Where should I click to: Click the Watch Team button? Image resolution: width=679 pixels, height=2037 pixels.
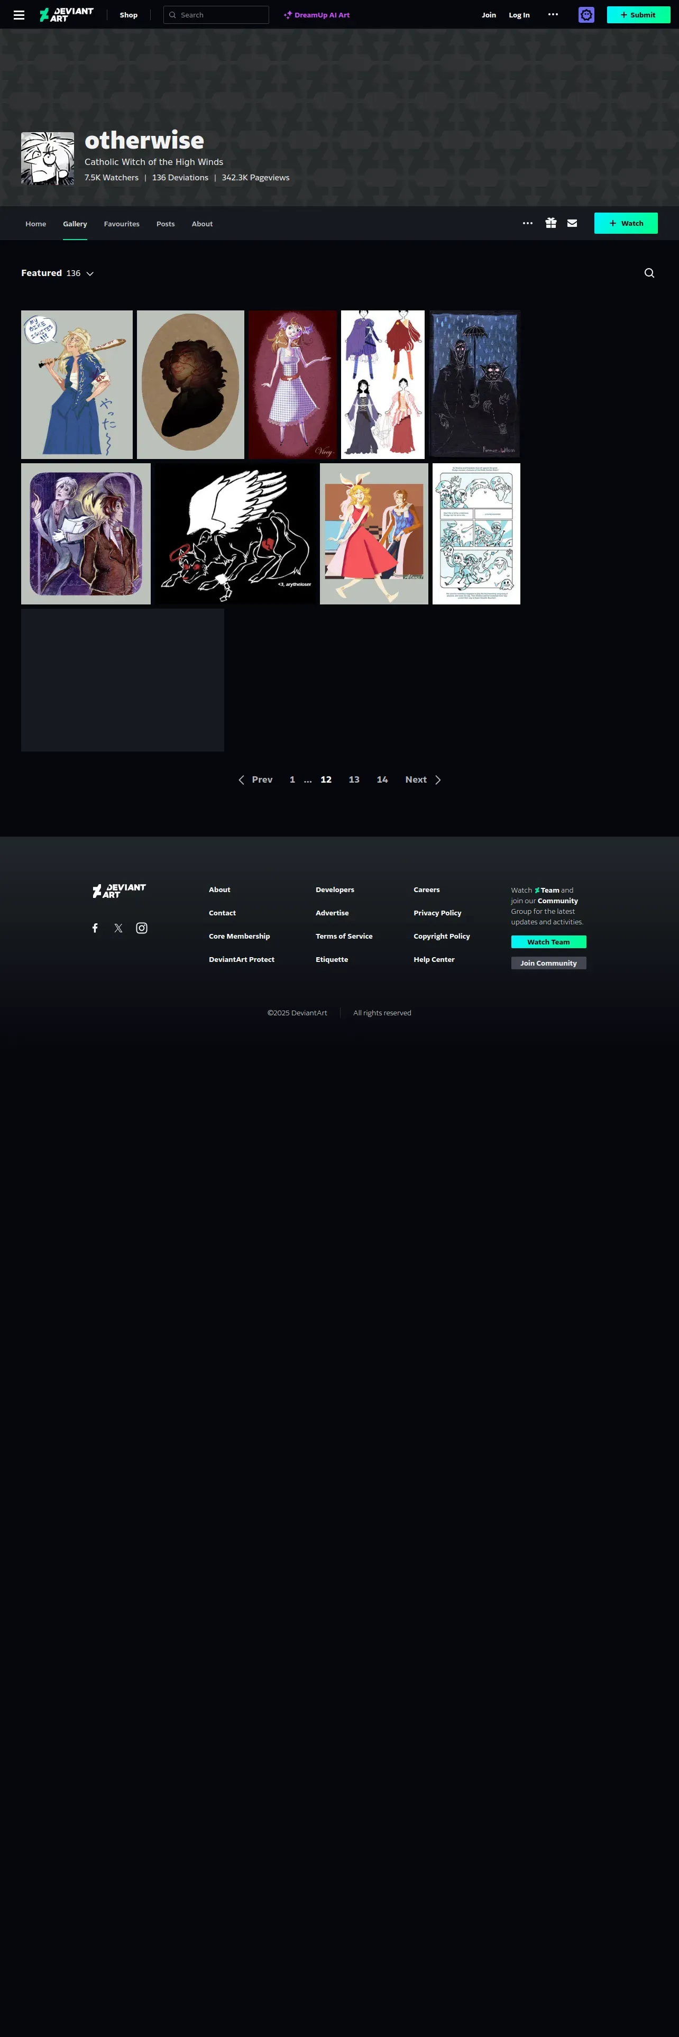(x=548, y=942)
